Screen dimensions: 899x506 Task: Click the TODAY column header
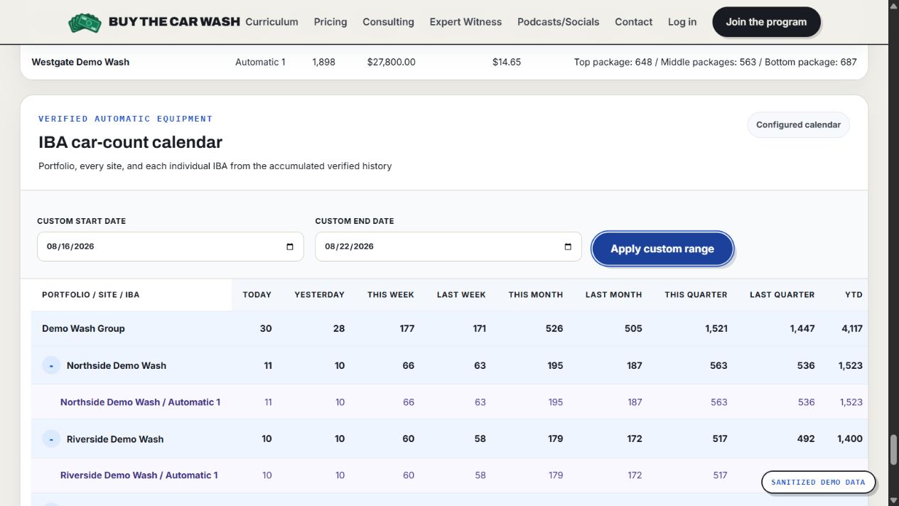(x=257, y=294)
